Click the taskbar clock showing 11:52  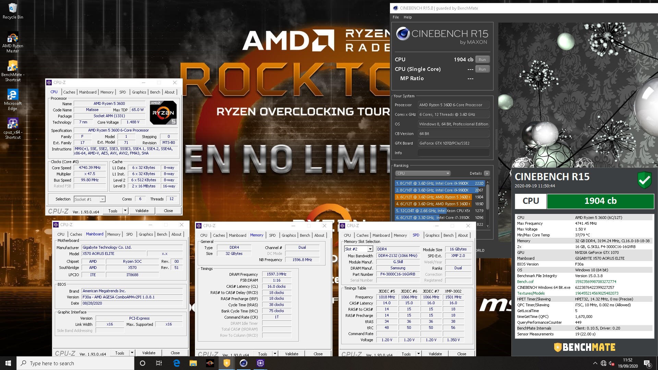point(627,363)
